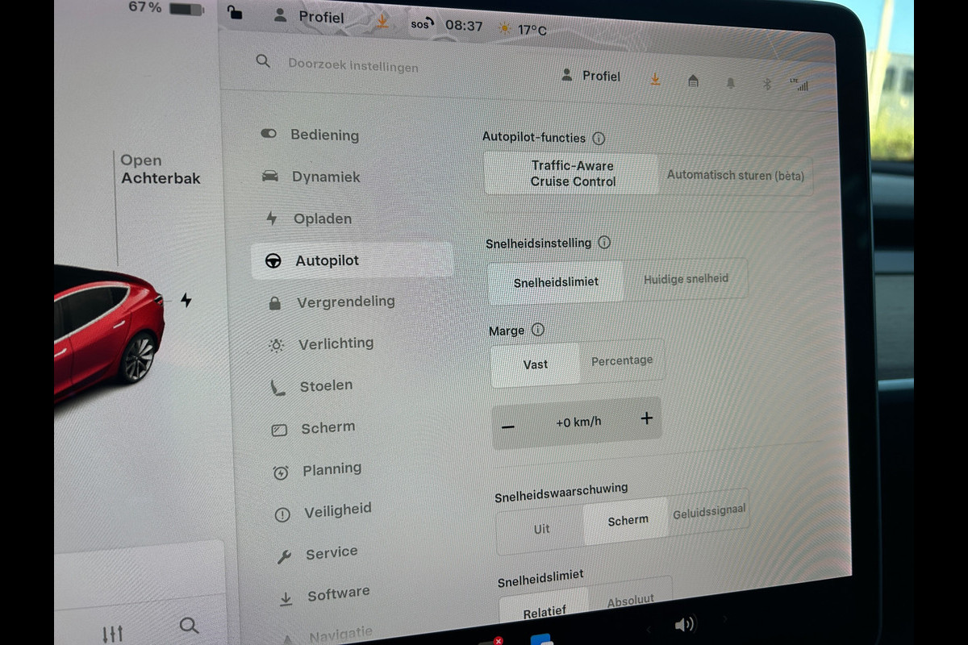This screenshot has height=645, width=968.
Task: Select Automatisch sturen (bèta) option
Action: [735, 175]
